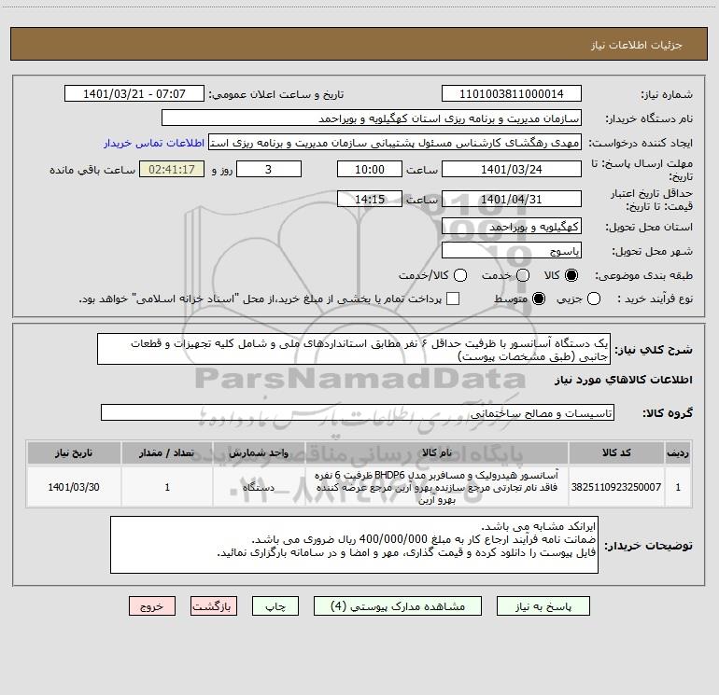Open مشاهده مدارک پیوستی (4) button
Image resolution: width=719 pixels, height=695 pixels.
click(398, 606)
